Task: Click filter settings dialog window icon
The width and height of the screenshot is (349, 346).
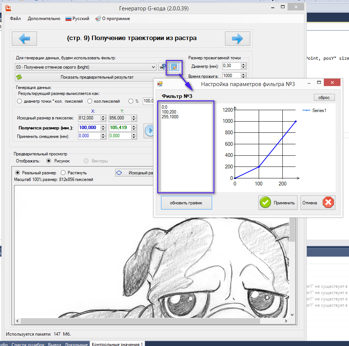Action: (160, 84)
